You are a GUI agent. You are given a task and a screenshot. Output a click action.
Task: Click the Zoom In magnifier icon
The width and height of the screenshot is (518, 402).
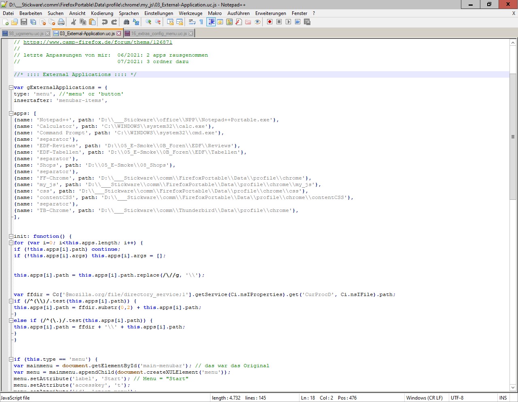(149, 22)
